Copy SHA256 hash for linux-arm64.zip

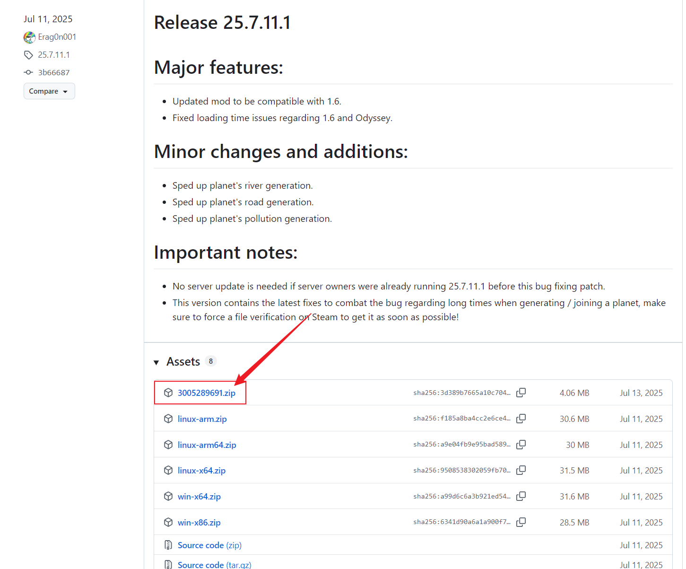(521, 445)
